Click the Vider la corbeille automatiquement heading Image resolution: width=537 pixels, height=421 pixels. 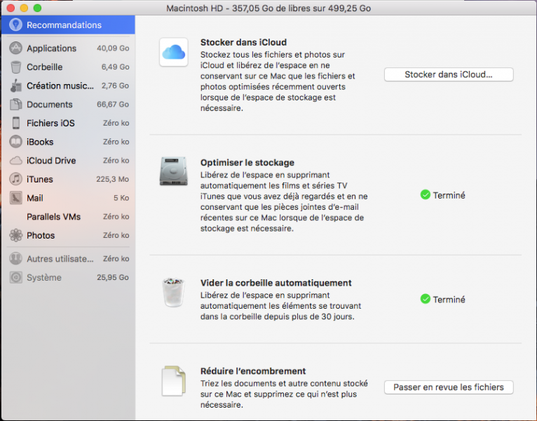pos(276,283)
